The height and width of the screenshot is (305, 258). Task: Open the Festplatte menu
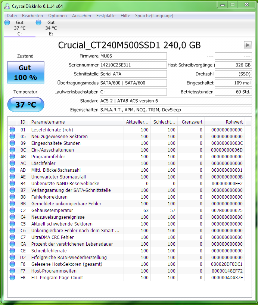click(x=106, y=16)
